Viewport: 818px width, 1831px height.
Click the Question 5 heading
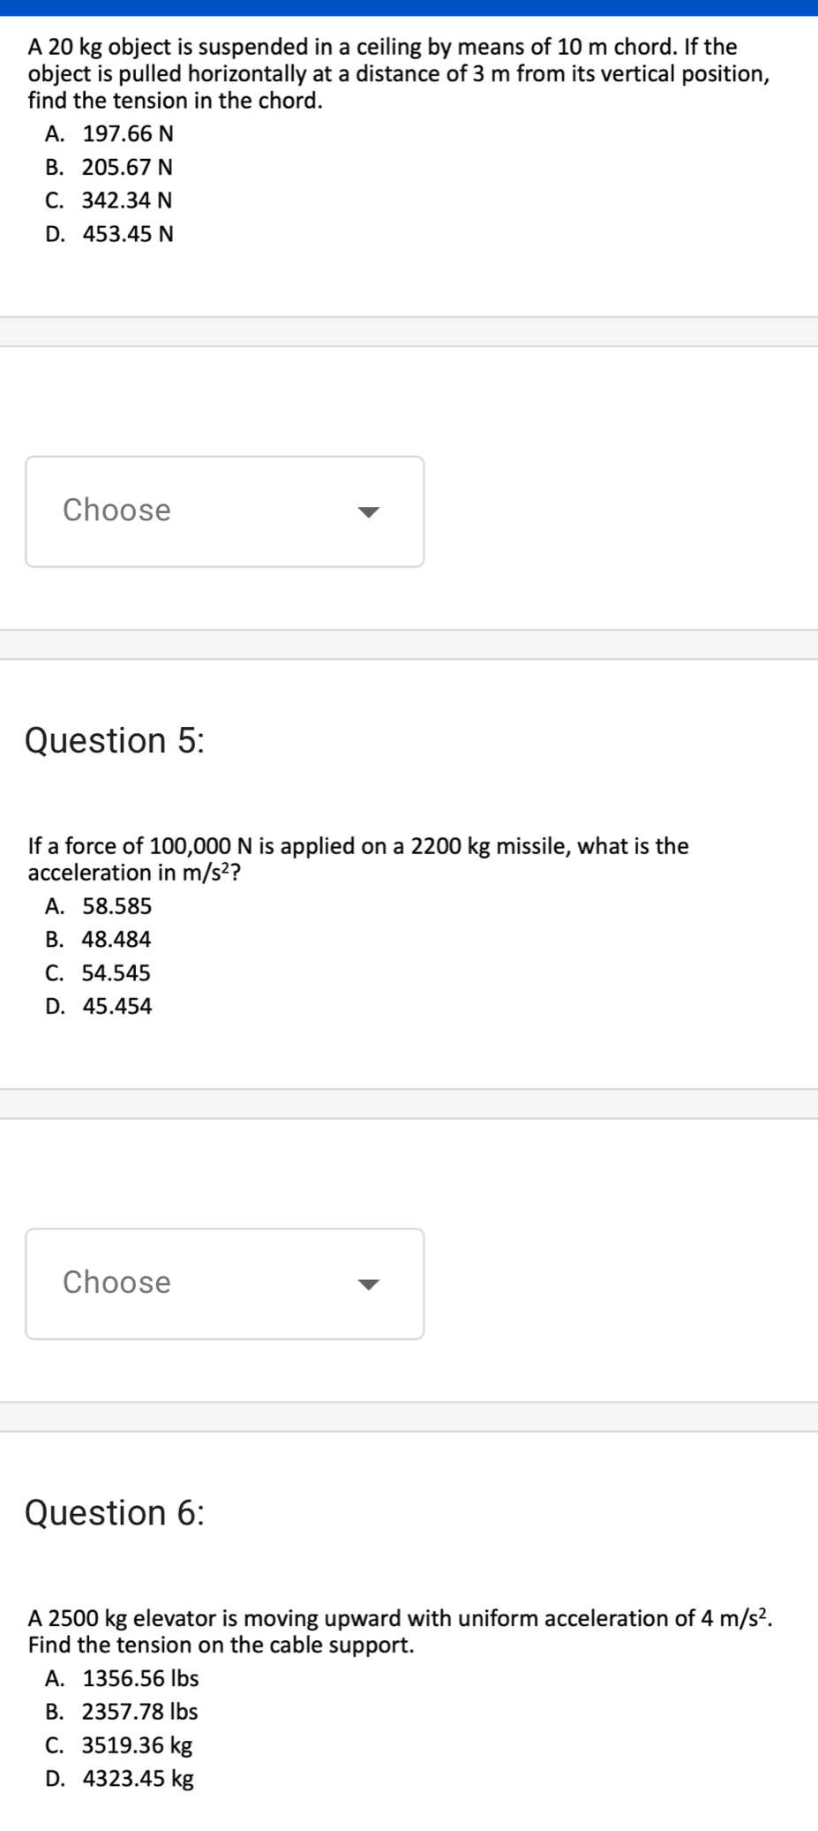click(115, 740)
